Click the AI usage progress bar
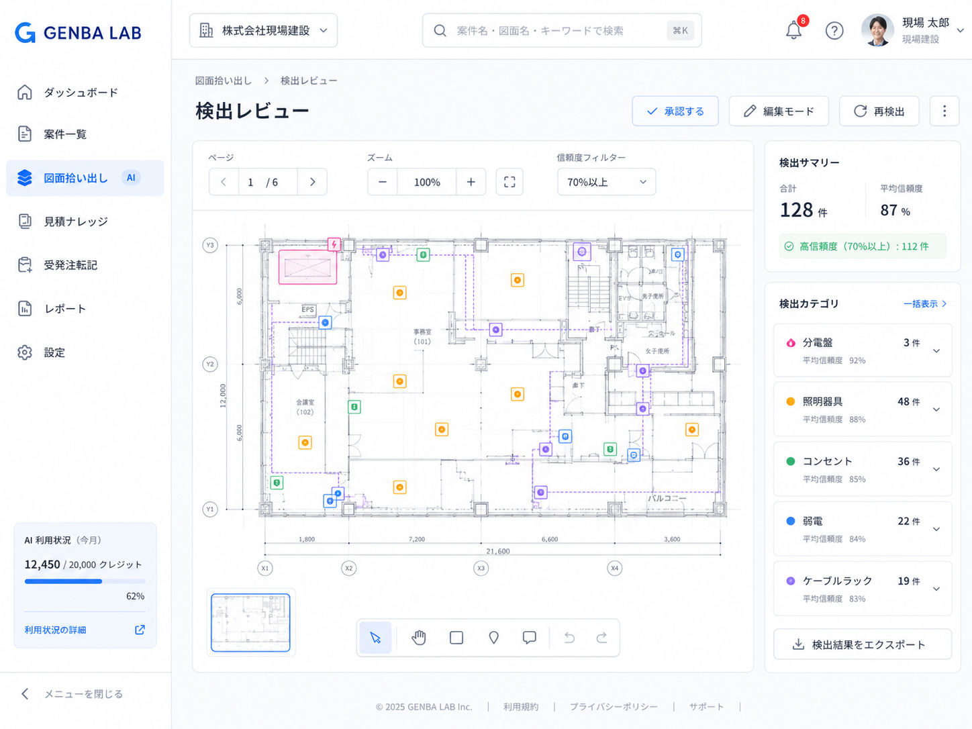 pyautogui.click(x=85, y=581)
